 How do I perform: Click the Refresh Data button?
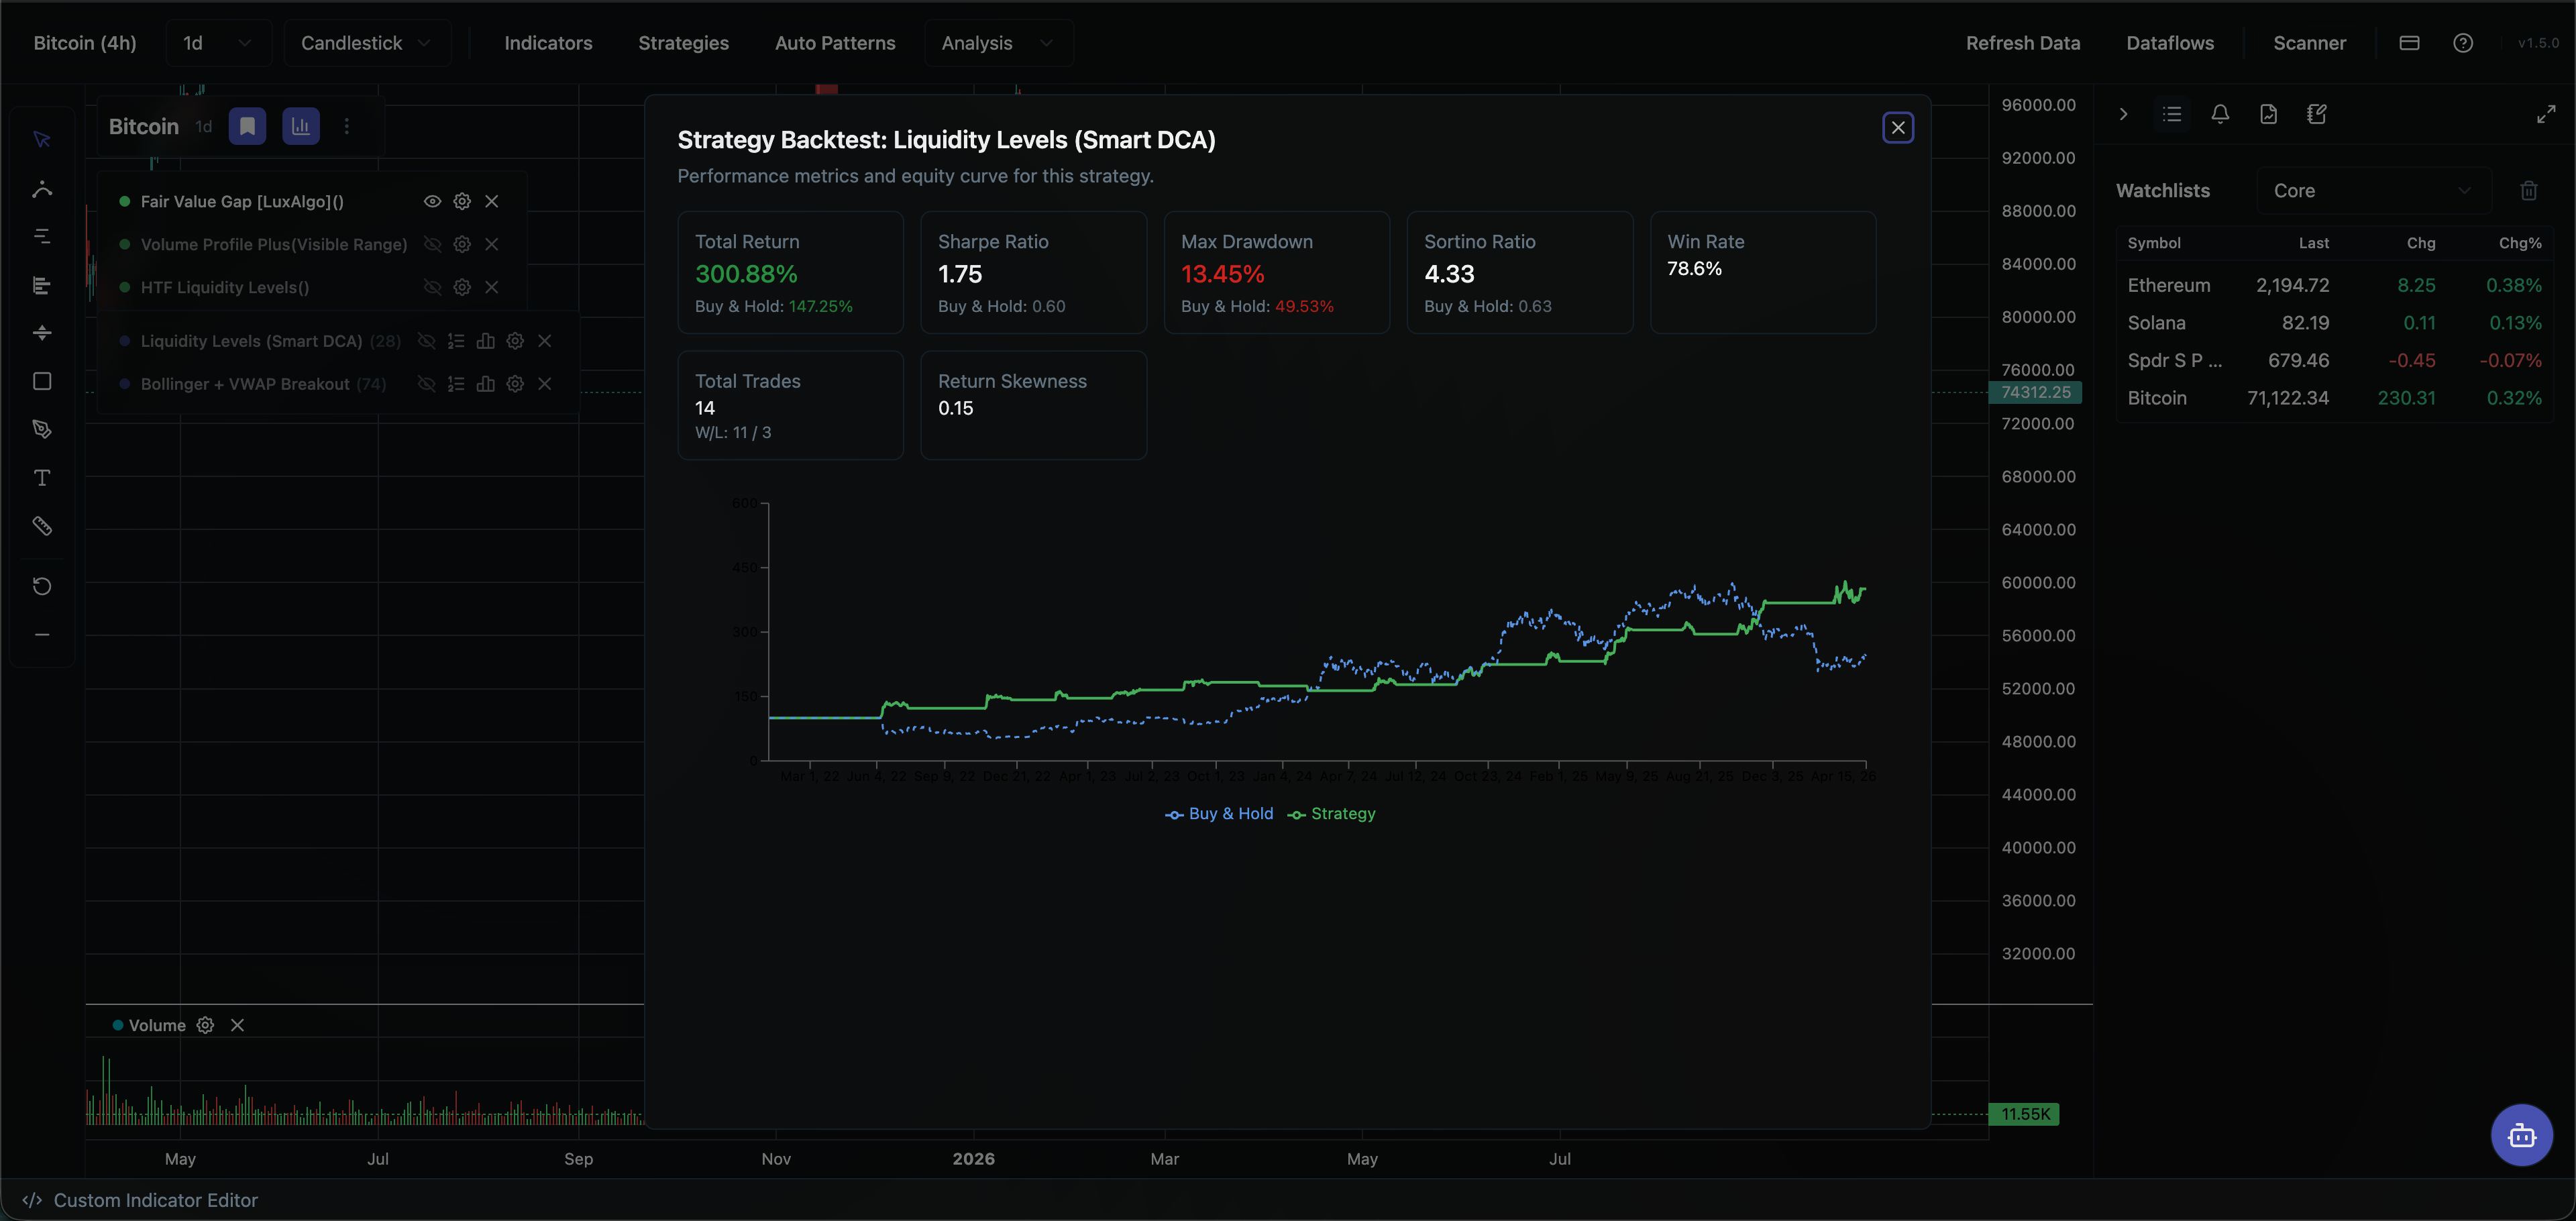2022,43
